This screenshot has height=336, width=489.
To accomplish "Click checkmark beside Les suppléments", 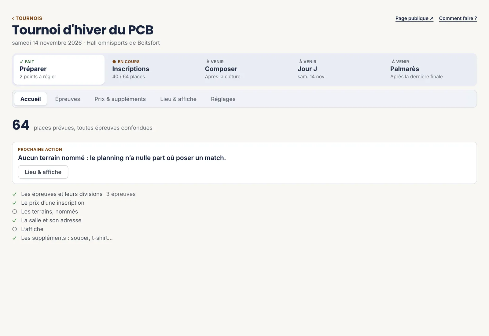I will coord(14,238).
